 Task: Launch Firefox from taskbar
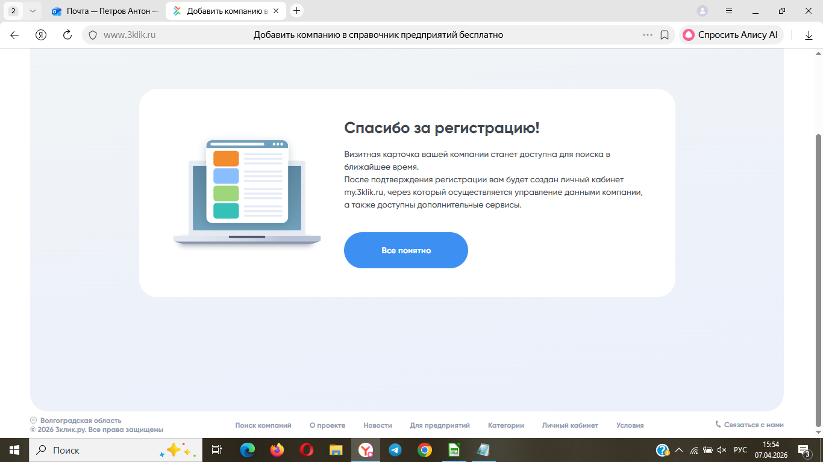click(277, 450)
